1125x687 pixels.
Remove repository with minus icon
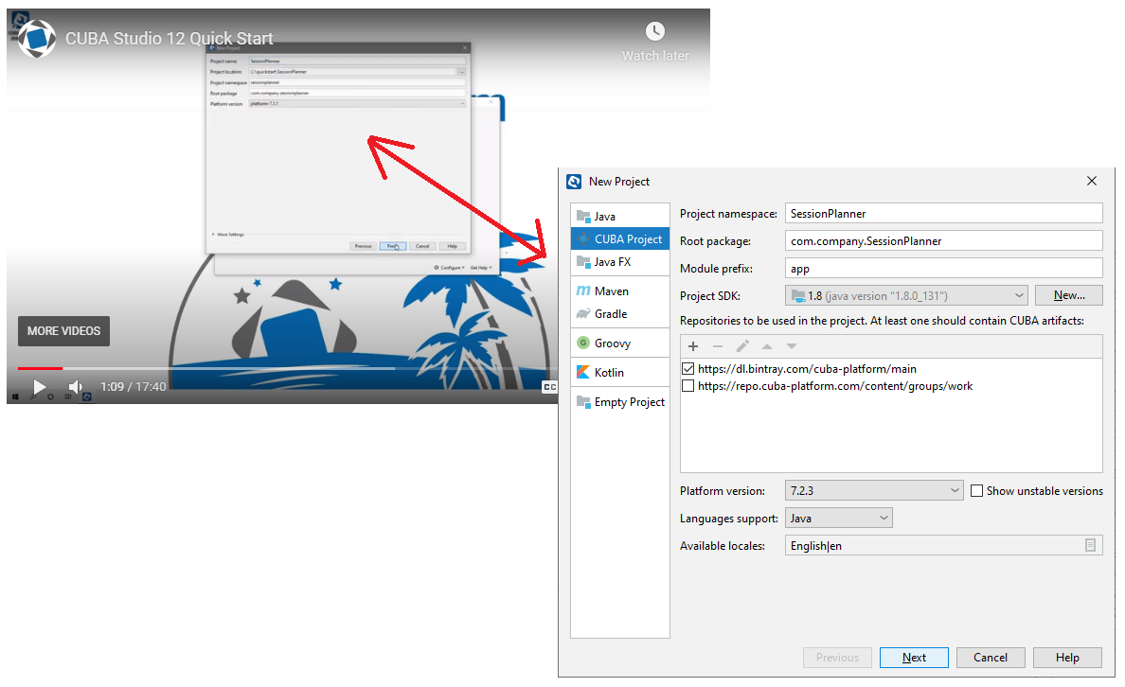[x=718, y=346]
